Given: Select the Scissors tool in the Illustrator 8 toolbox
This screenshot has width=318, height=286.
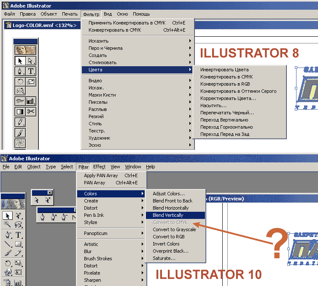Looking at the screenshot, I should [31, 111].
